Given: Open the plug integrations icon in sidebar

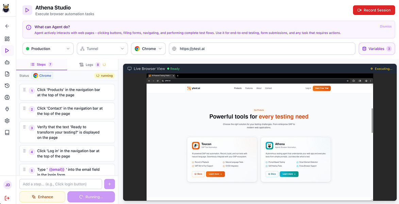Looking at the screenshot, I should pos(7,109).
